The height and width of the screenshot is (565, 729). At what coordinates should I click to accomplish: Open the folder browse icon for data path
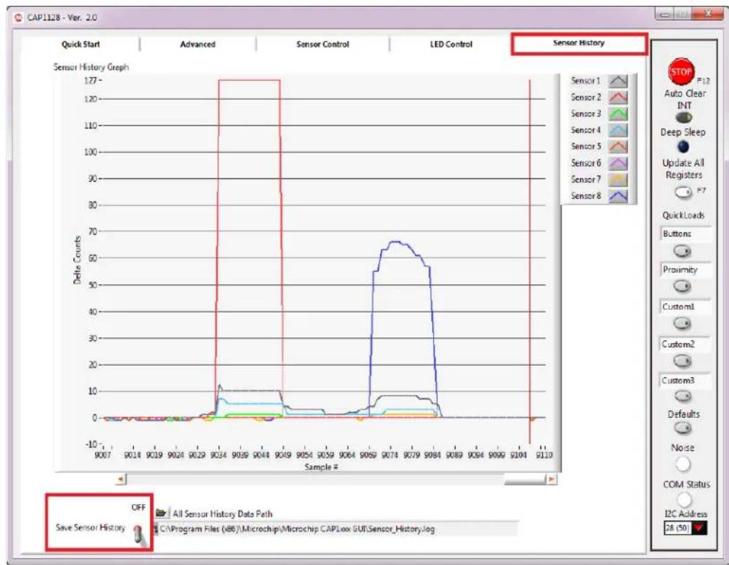click(x=161, y=513)
